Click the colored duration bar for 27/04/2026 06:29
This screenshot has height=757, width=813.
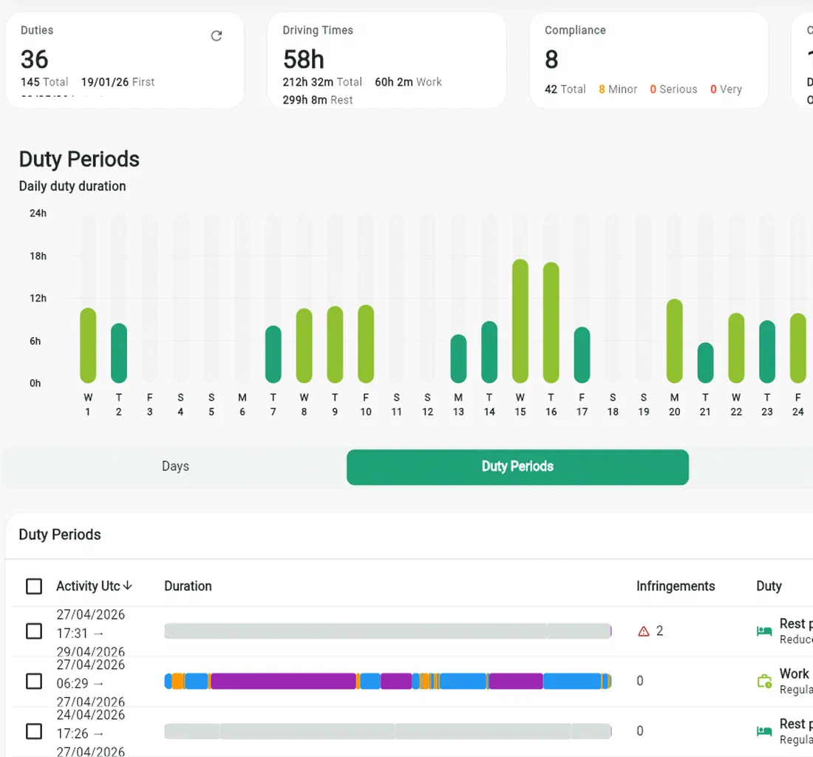tap(388, 681)
